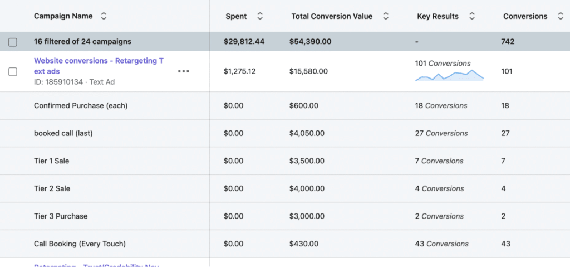Open Website conversions - Retargeting Text ads link
Screen dimensions: 570x267
99,66
